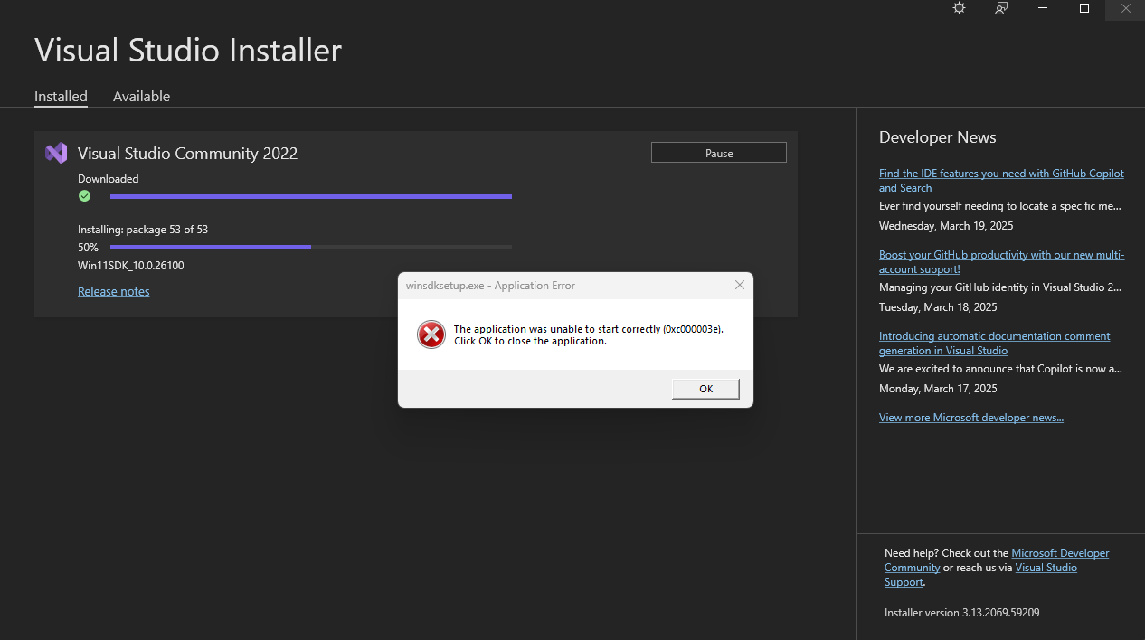
Task: Click the green Downloaded checkmark icon
Action: tap(84, 195)
